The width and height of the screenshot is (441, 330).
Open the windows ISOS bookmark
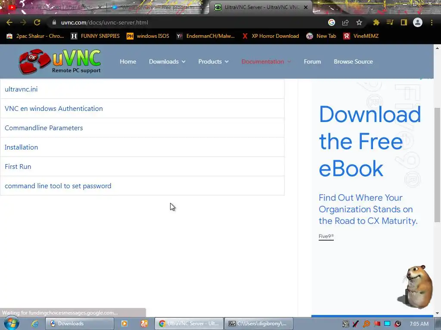148,36
